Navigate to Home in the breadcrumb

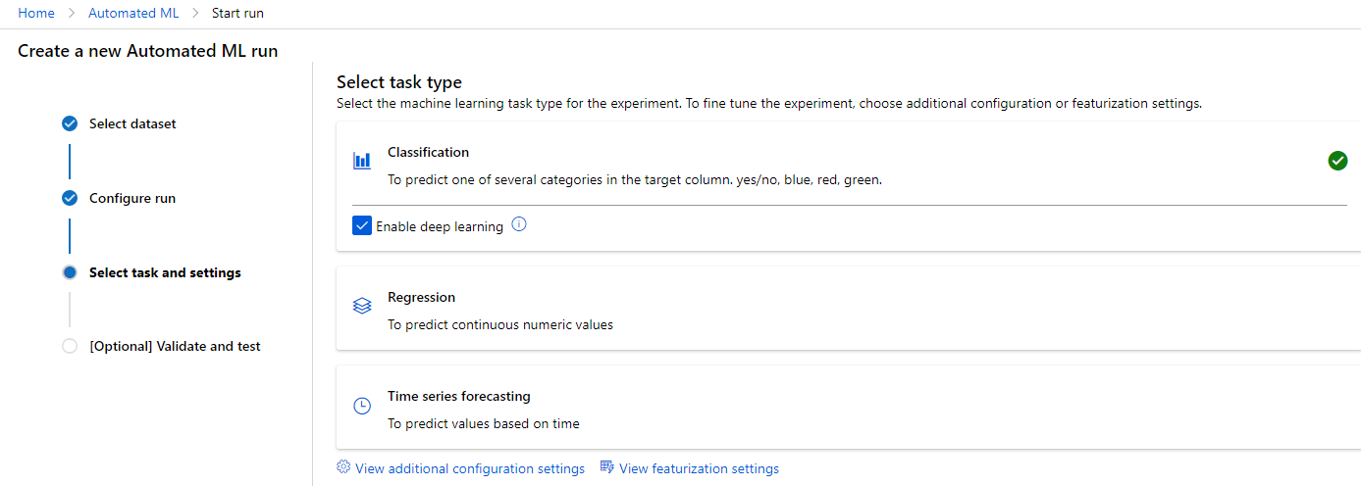point(36,14)
